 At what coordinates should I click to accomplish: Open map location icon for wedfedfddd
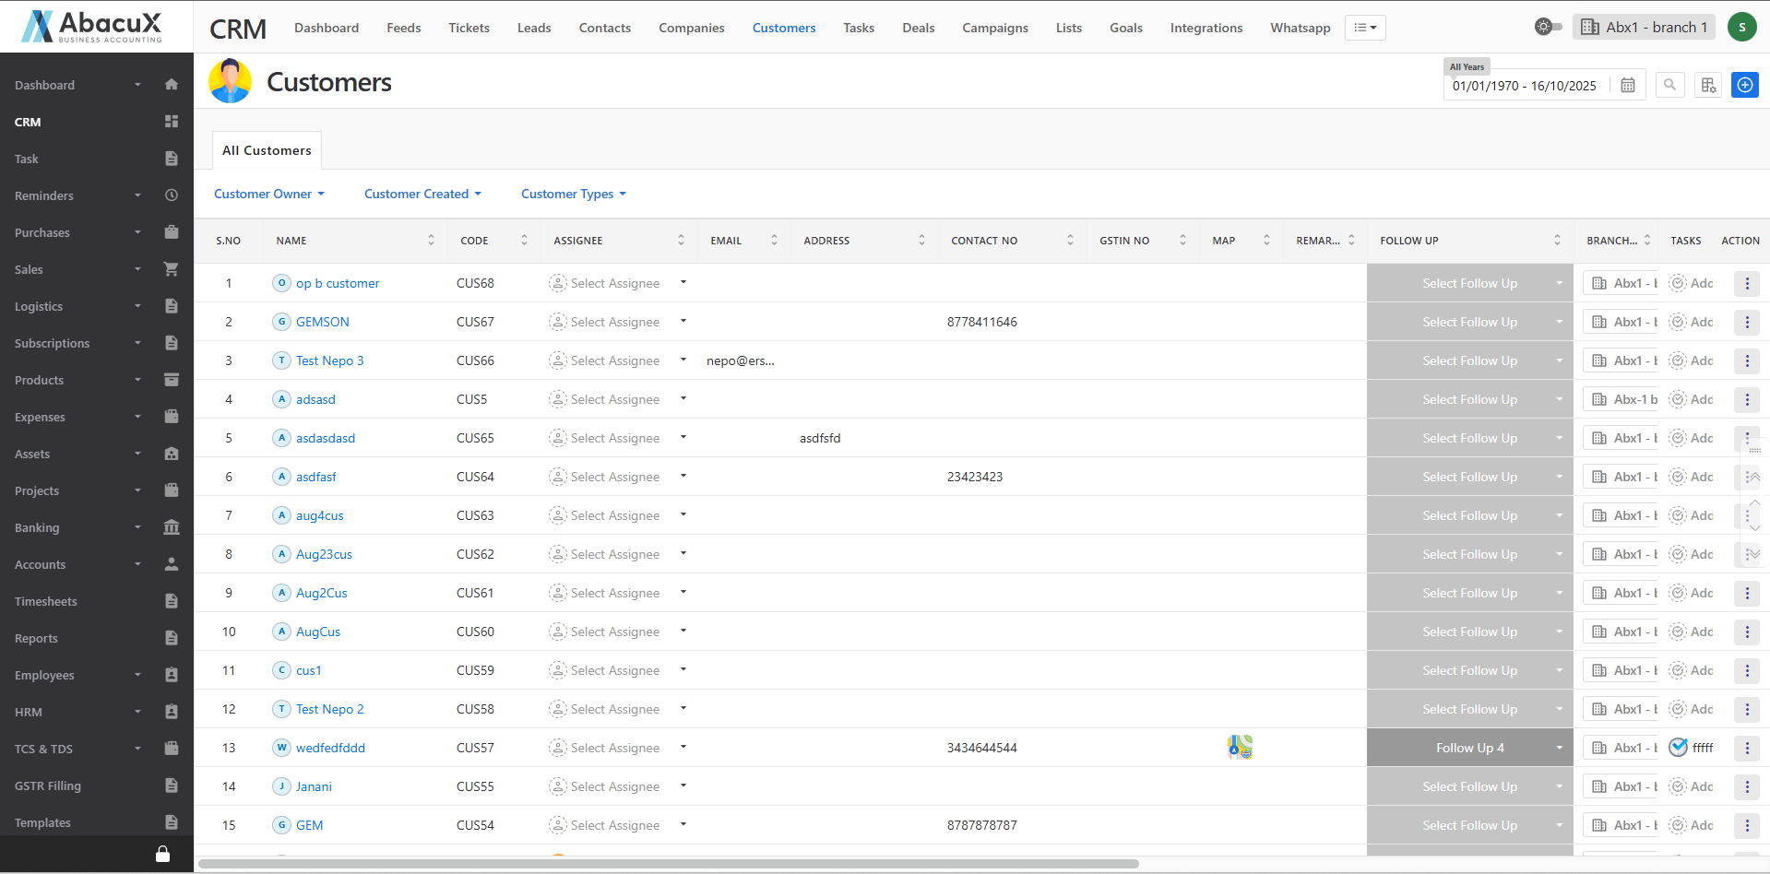click(x=1240, y=748)
